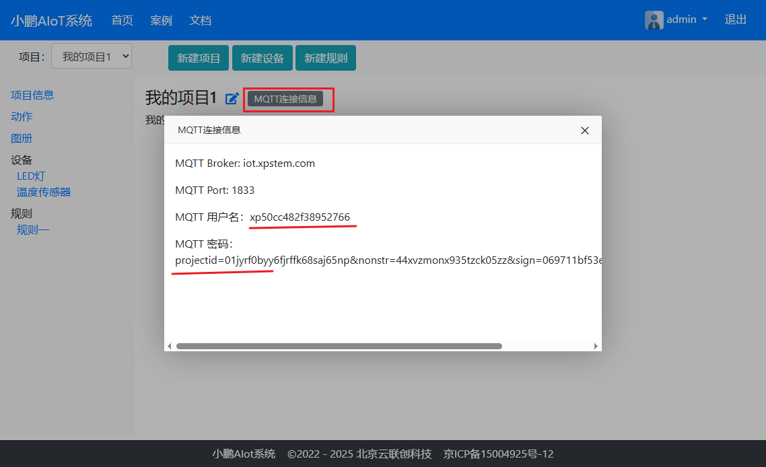Open 项目信息 in the sidebar

point(32,96)
